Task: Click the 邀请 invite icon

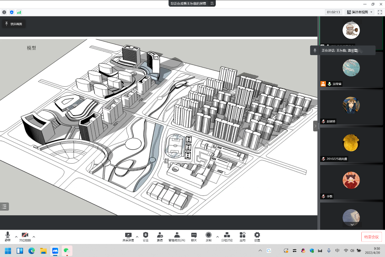Action: (160, 237)
